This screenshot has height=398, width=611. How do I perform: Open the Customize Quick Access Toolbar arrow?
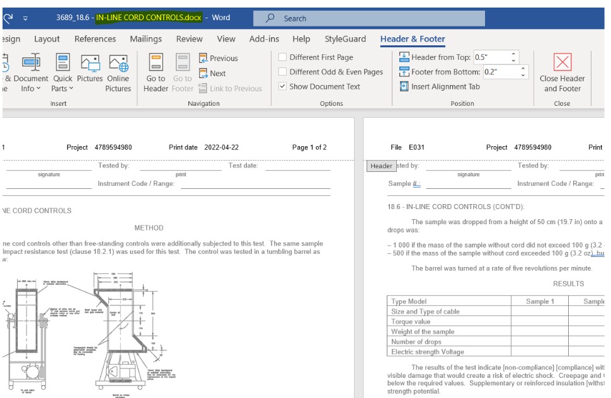click(x=25, y=18)
